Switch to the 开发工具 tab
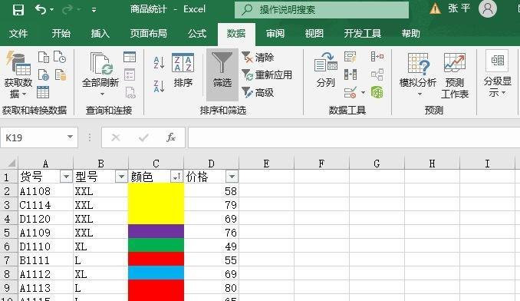 tap(363, 34)
